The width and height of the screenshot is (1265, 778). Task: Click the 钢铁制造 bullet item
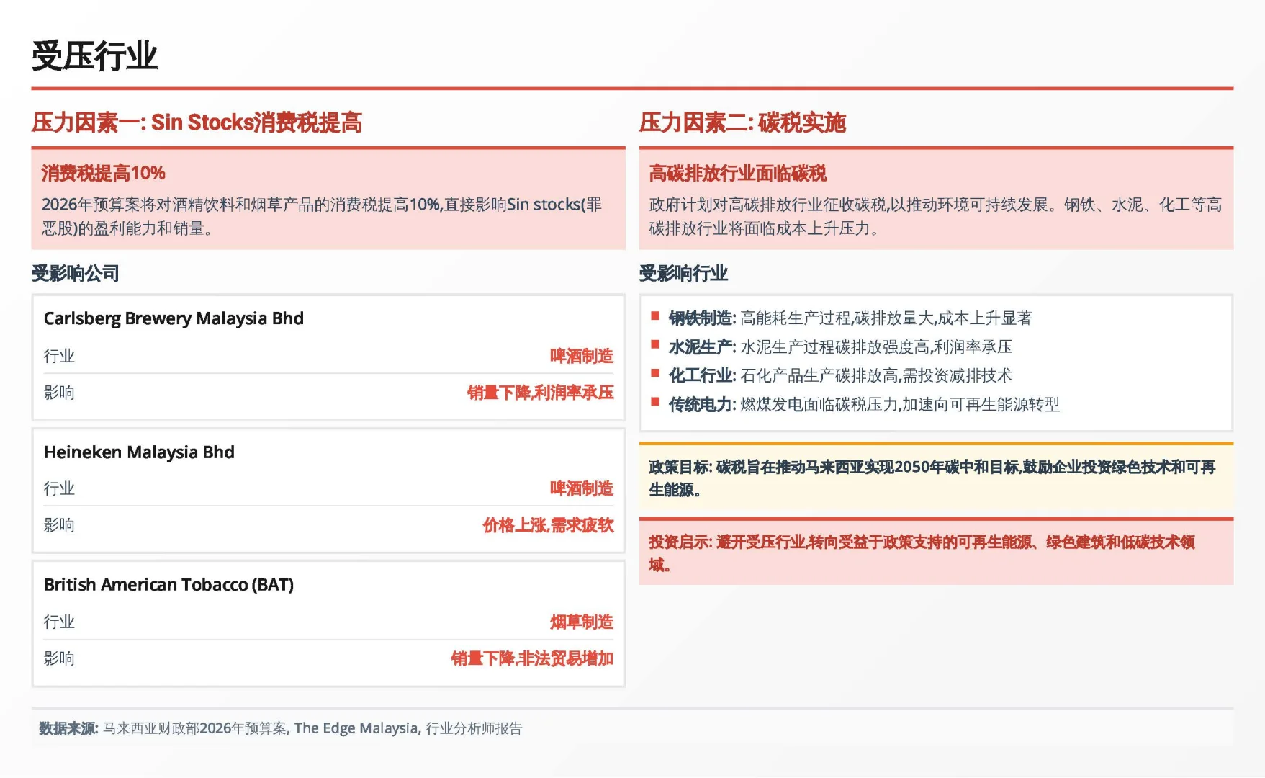click(850, 318)
